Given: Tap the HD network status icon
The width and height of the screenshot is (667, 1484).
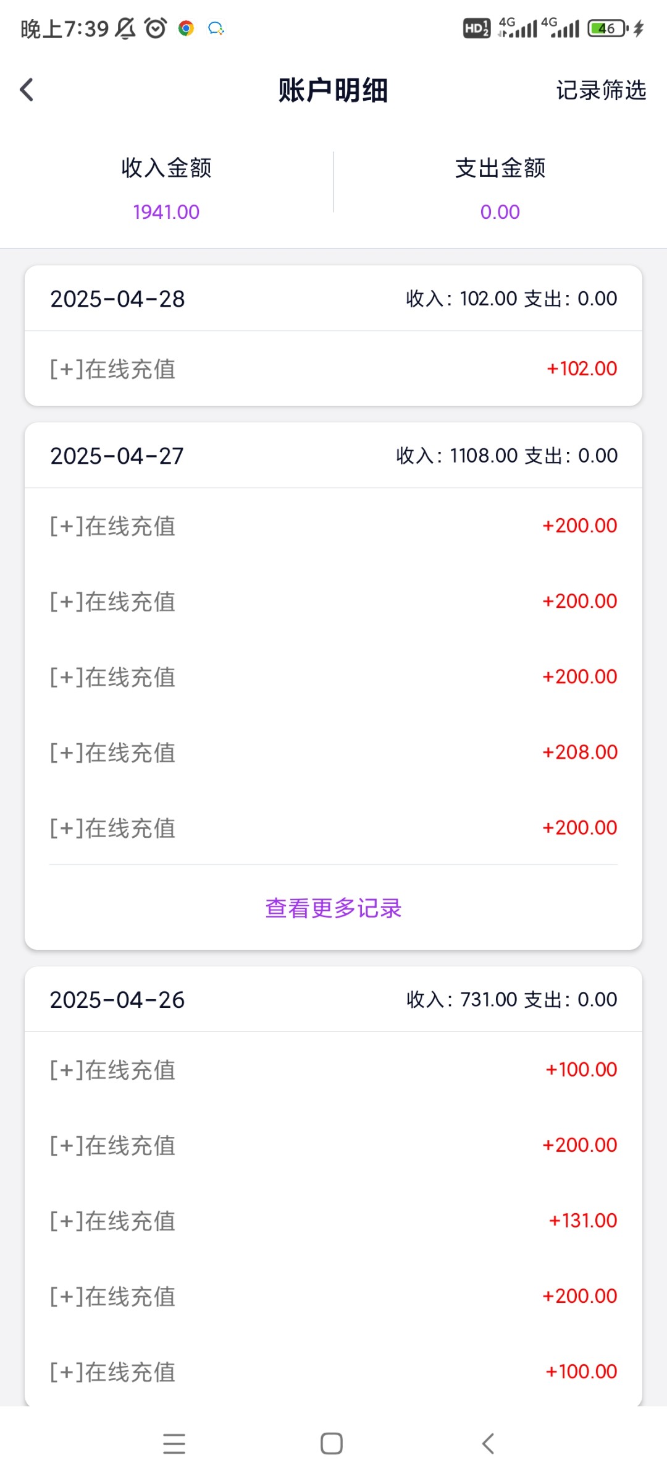Looking at the screenshot, I should [x=476, y=28].
